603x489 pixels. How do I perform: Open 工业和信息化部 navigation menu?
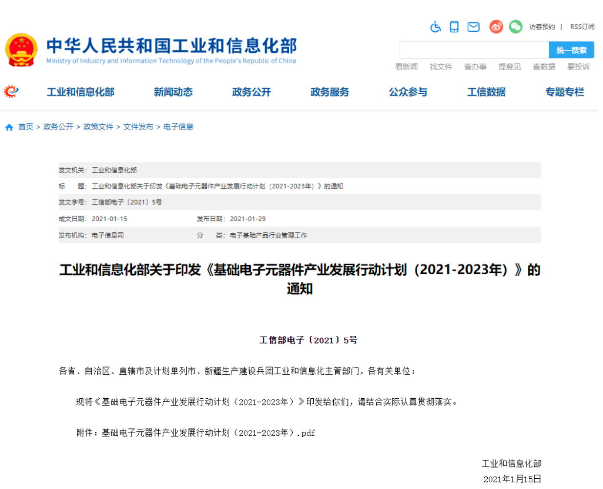(81, 92)
